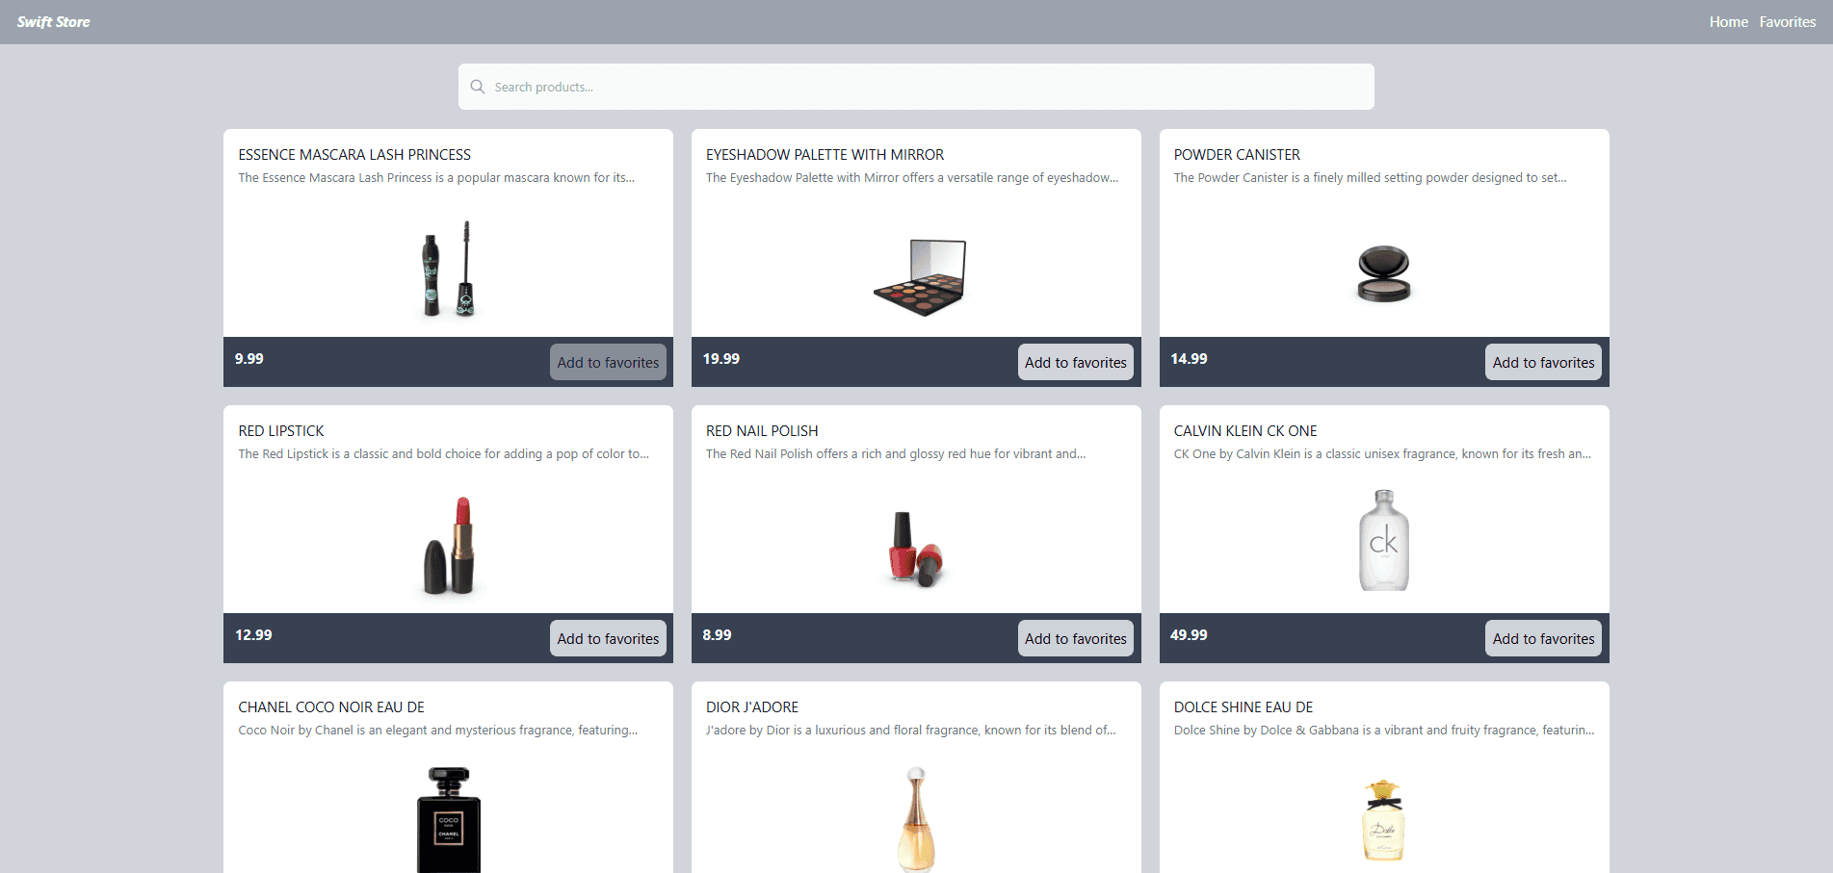This screenshot has width=1833, height=873.
Task: Select the EYESHADOW PALETTE WITH MIRROR title
Action: (x=825, y=155)
